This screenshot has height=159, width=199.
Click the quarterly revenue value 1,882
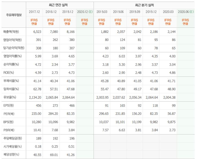click(105, 32)
